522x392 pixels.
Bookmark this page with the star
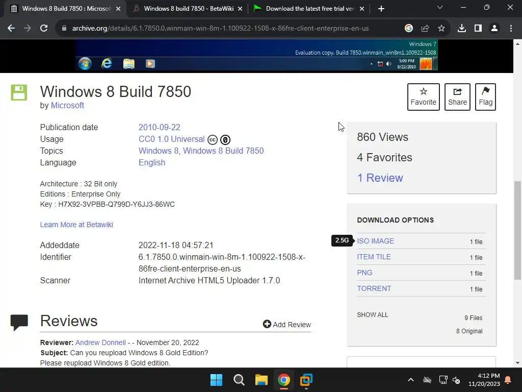coord(441,29)
